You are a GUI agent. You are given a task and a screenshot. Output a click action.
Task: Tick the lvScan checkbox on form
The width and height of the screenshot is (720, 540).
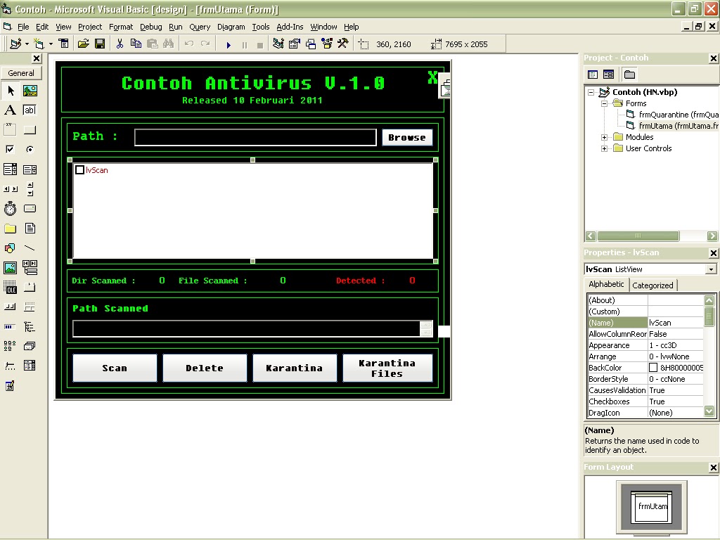tap(79, 170)
